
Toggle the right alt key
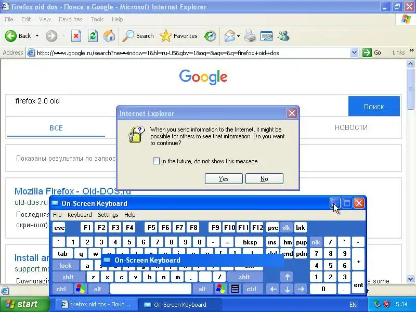pyautogui.click(x=202, y=289)
